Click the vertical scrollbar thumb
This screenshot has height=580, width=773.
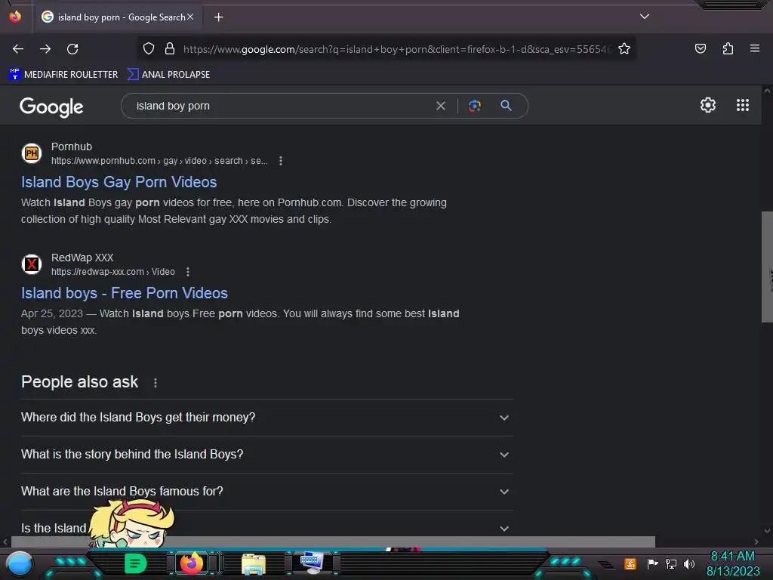click(x=767, y=267)
